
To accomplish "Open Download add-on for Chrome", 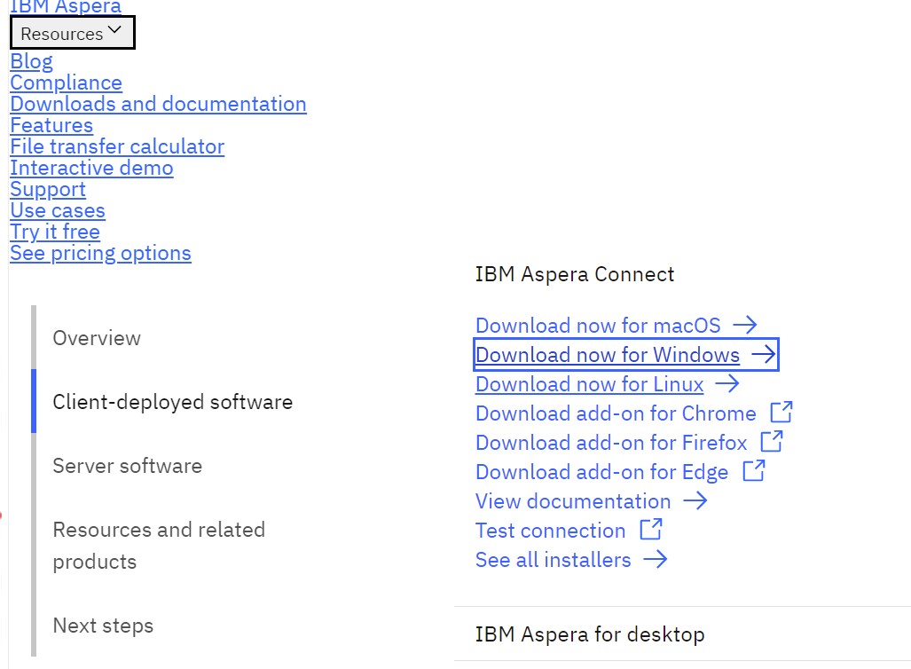I will click(616, 413).
